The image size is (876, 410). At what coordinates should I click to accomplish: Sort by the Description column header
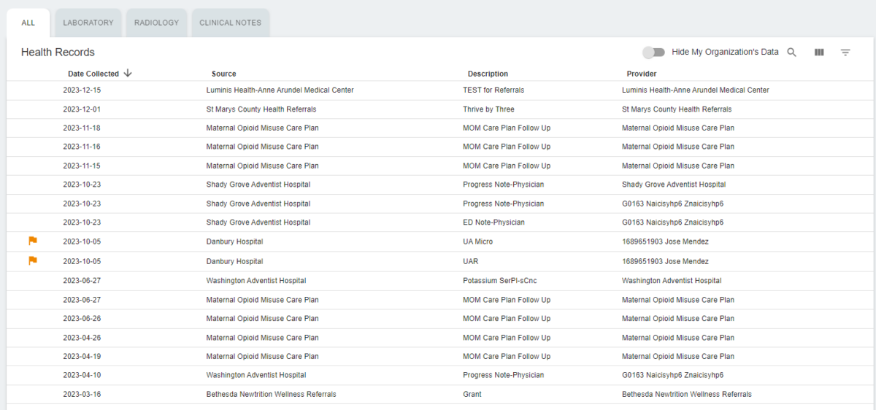point(488,74)
